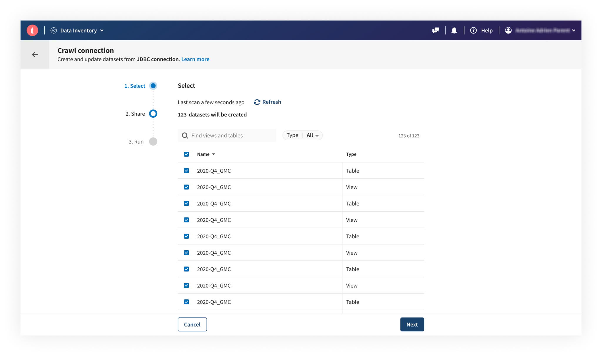
Task: Sort by the Name column arrow
Action: pyautogui.click(x=214, y=154)
